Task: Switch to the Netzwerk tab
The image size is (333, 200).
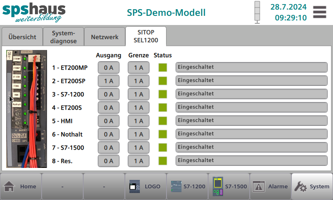Action: [104, 37]
